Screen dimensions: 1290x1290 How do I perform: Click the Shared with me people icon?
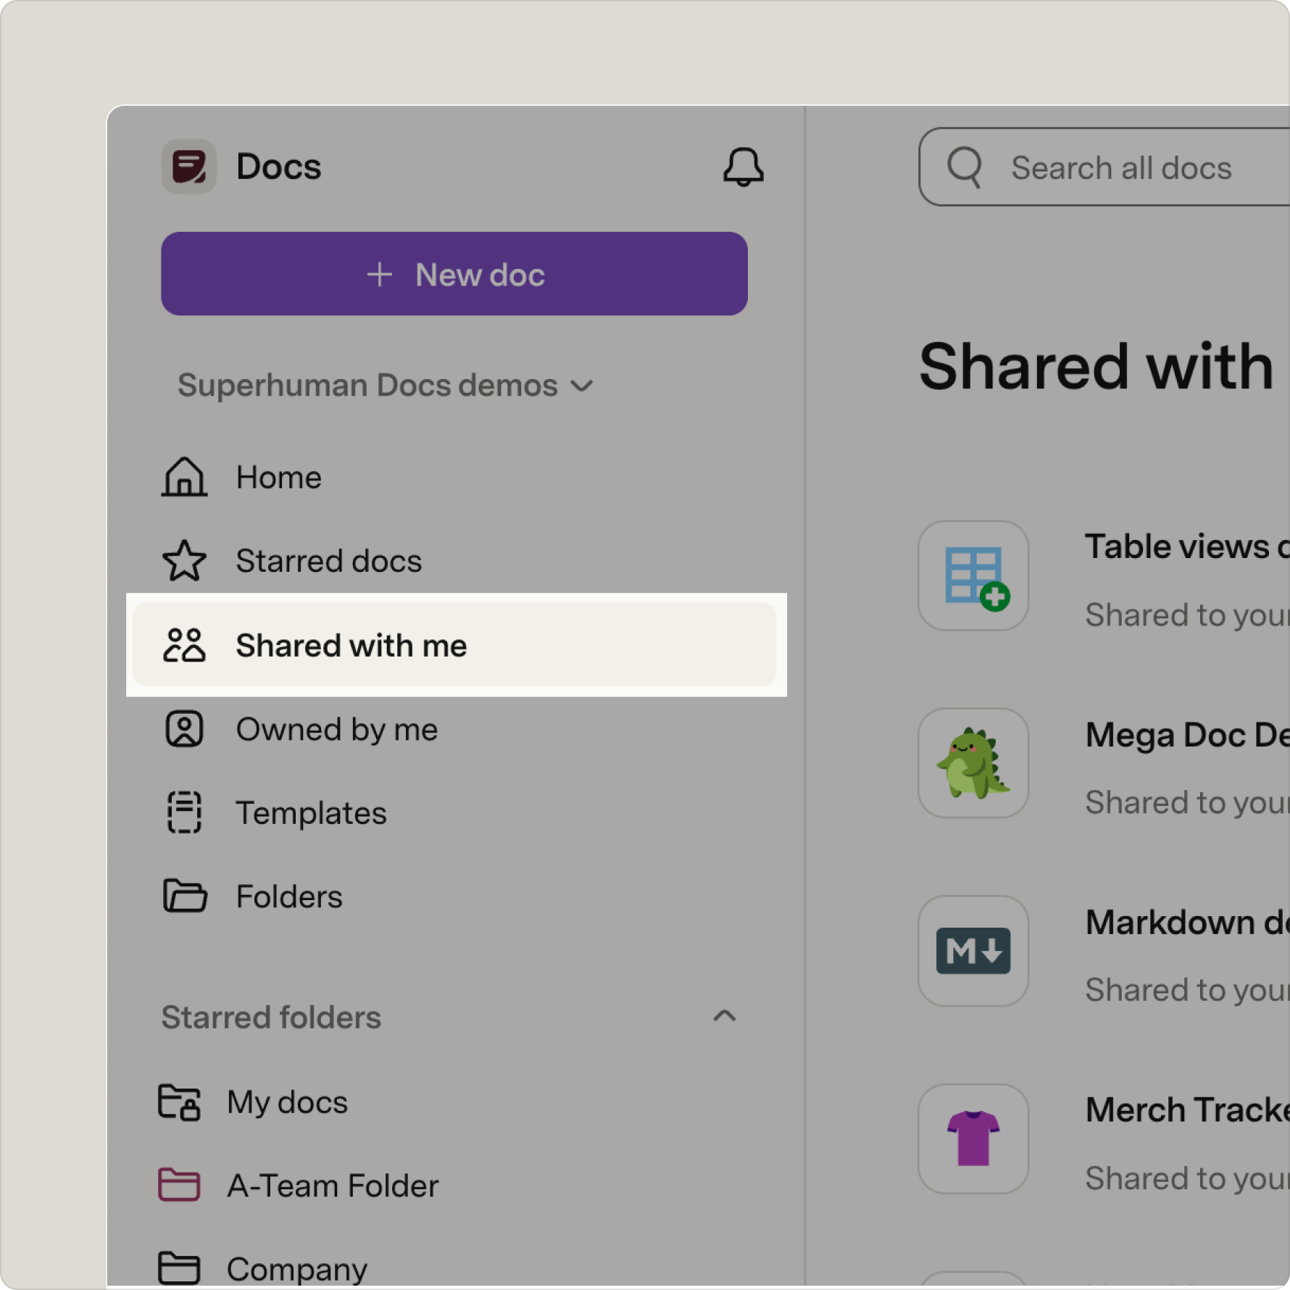[184, 645]
